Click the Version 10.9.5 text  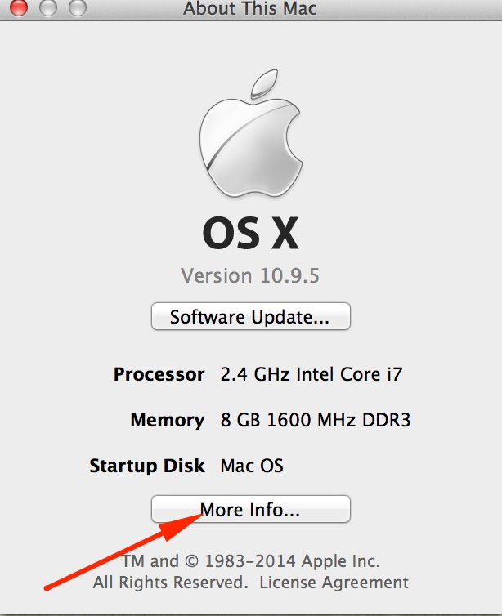tap(250, 275)
